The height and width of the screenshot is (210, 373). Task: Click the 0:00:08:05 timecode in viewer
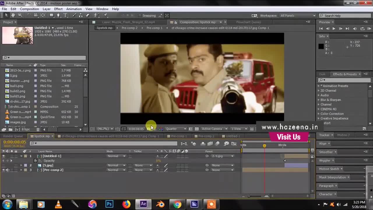[x=136, y=129]
